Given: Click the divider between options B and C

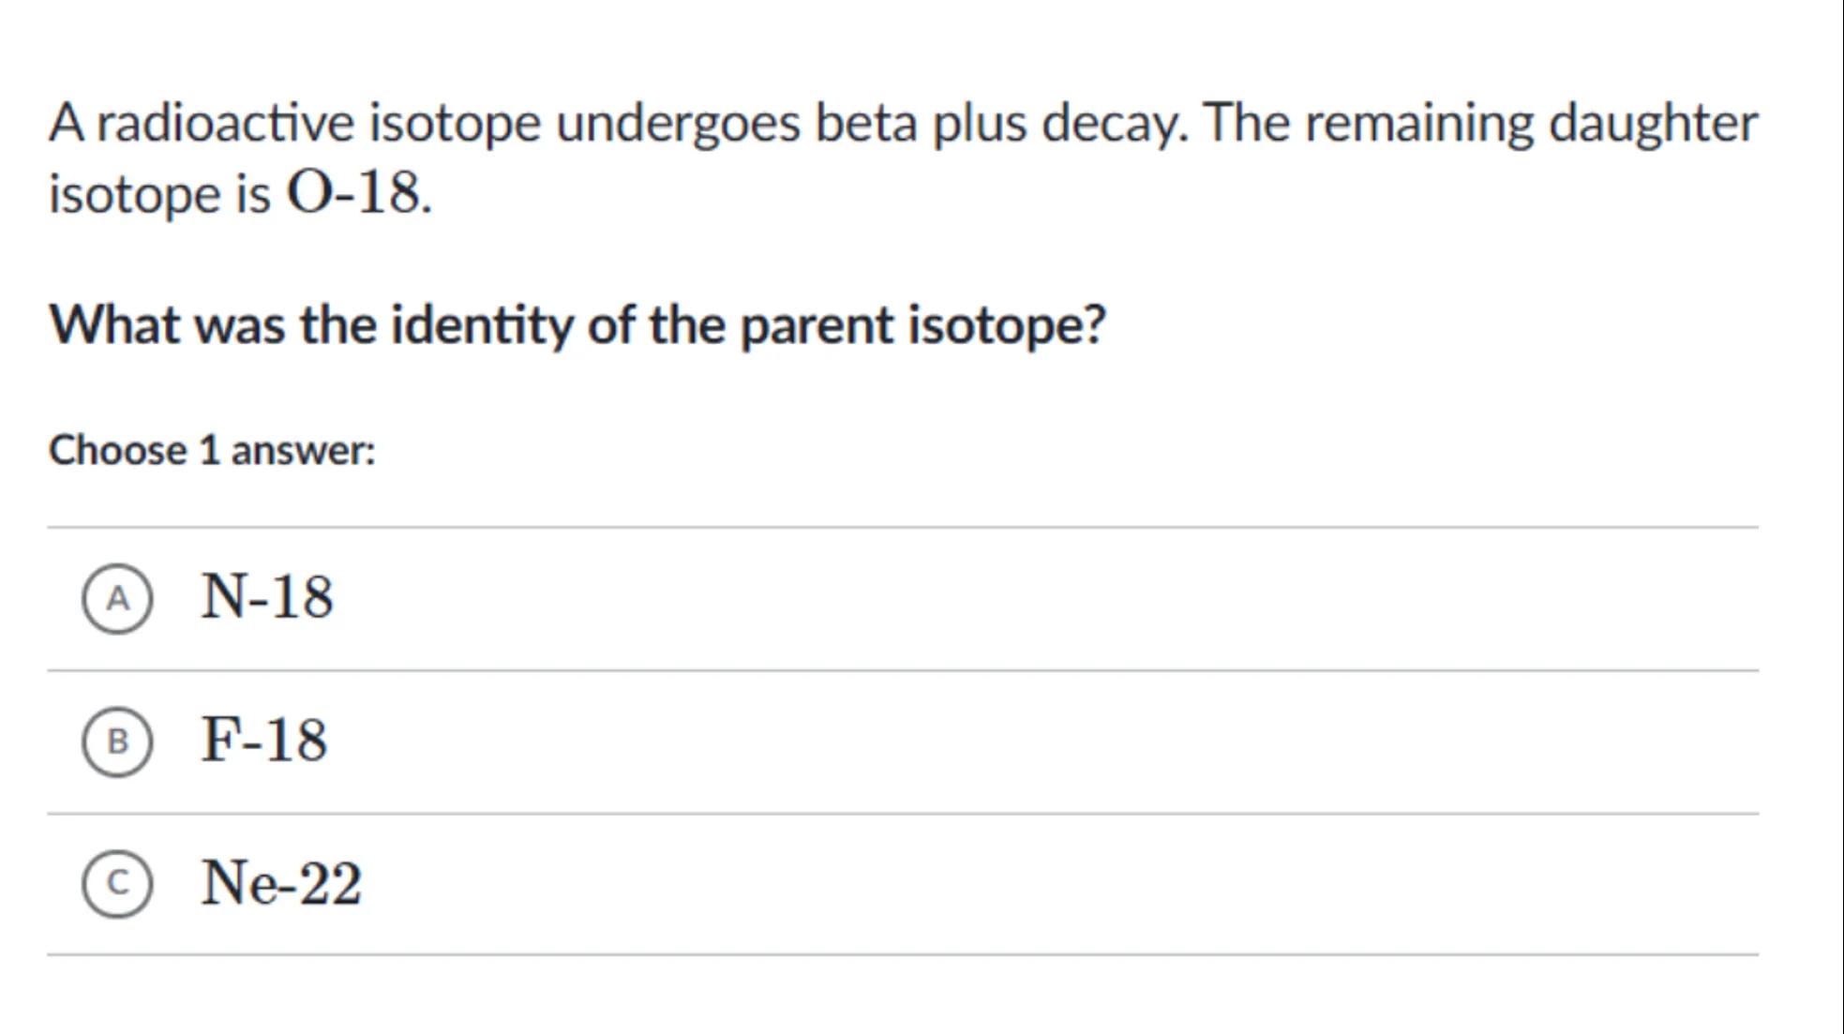Looking at the screenshot, I should tap(903, 813).
